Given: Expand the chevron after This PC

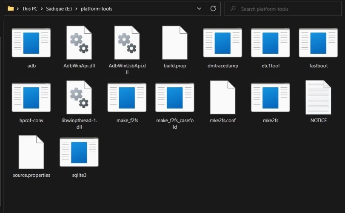Looking at the screenshot, I should [42, 9].
